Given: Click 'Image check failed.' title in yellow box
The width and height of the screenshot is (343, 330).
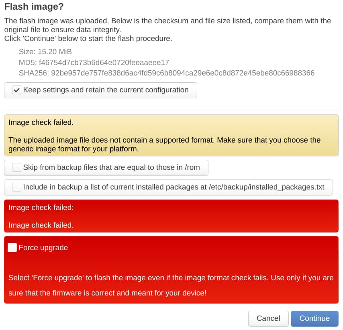Looking at the screenshot, I should 41,122.
